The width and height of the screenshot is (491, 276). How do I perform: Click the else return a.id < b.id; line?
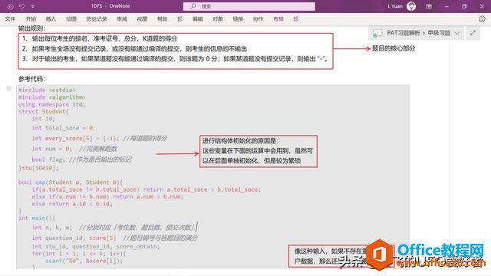click(72, 204)
